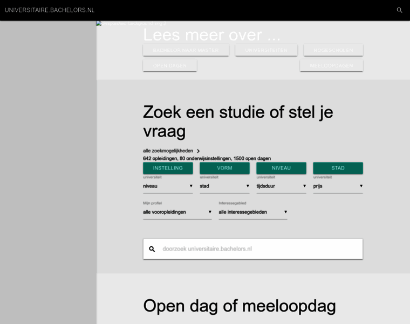Click heading 'Open dag of meeloopdag'

click(x=240, y=306)
